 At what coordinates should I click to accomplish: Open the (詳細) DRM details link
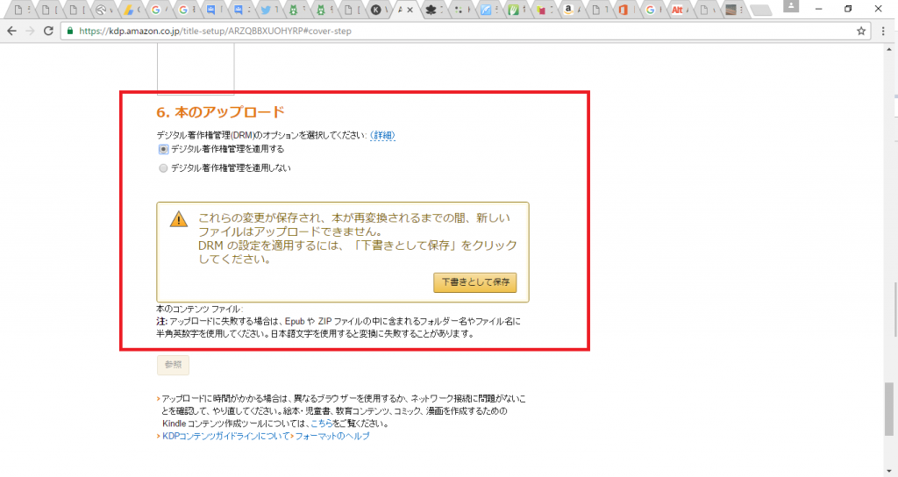pos(382,136)
